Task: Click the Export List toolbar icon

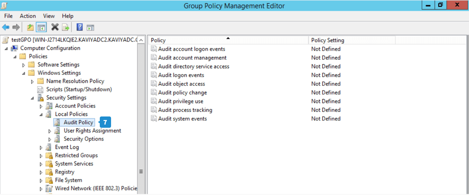Action: pyautogui.click(x=66, y=27)
